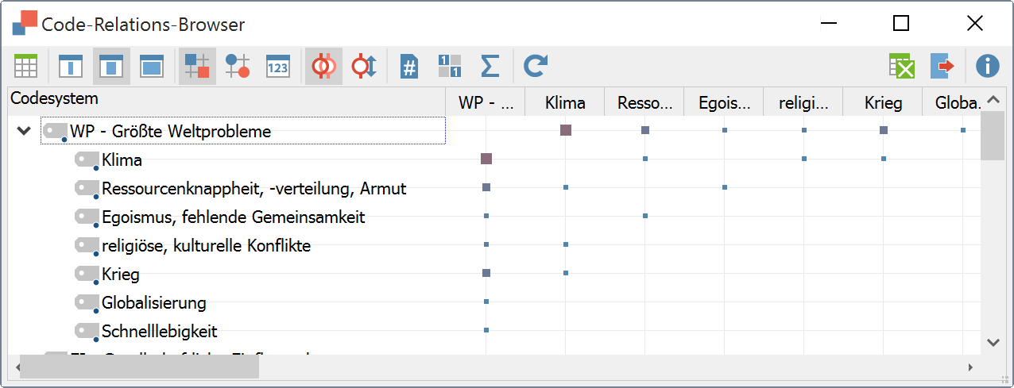Click the horizontal scrollbar right arrow
1014x388 pixels.
(970, 367)
